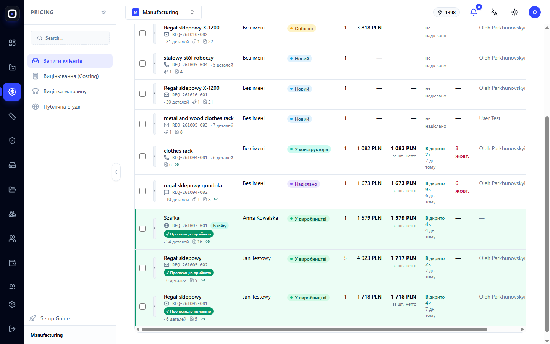Open the metal and wood clothes rack request

pos(199,118)
